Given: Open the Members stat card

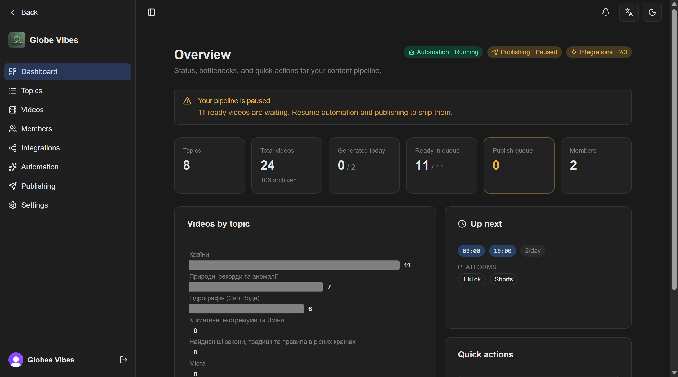Looking at the screenshot, I should click(596, 165).
